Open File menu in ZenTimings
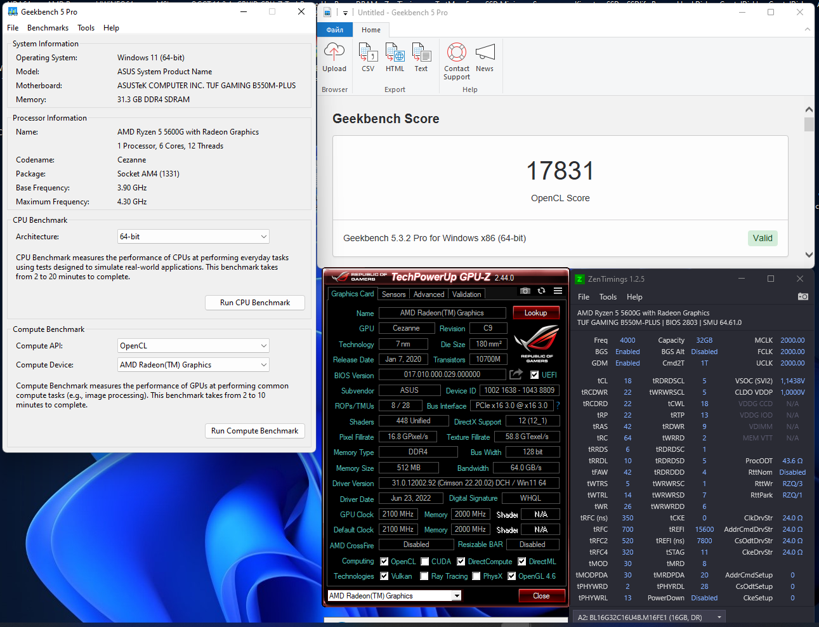This screenshot has height=627, width=819. click(x=584, y=297)
